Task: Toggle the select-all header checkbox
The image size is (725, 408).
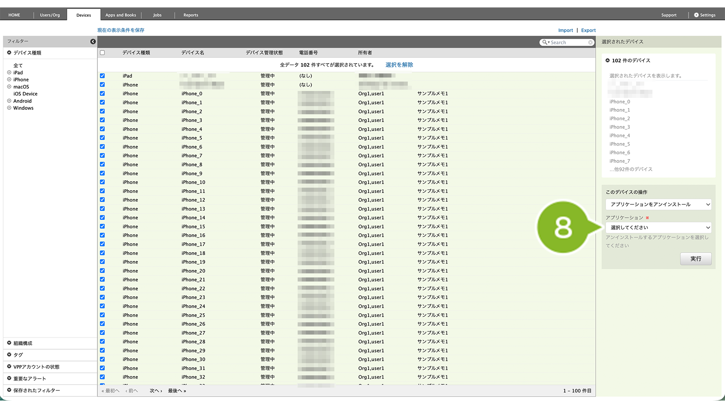Action: (102, 53)
